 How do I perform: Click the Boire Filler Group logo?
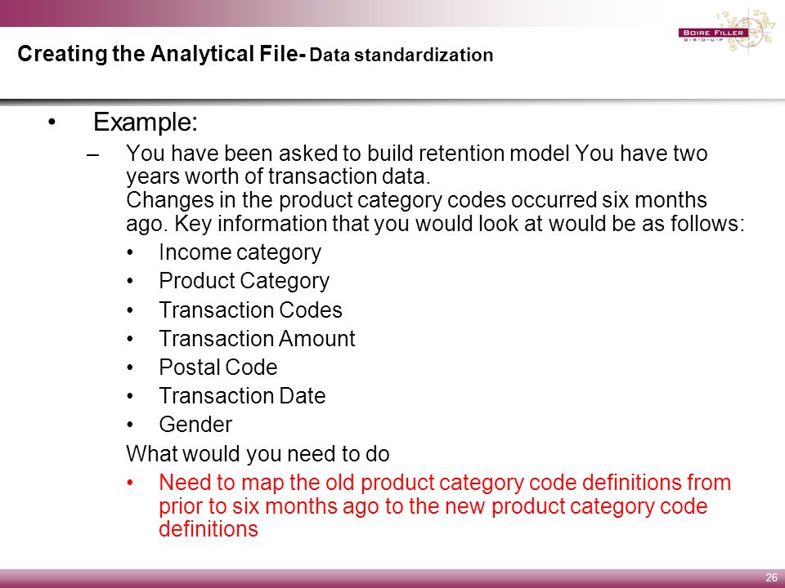[728, 31]
